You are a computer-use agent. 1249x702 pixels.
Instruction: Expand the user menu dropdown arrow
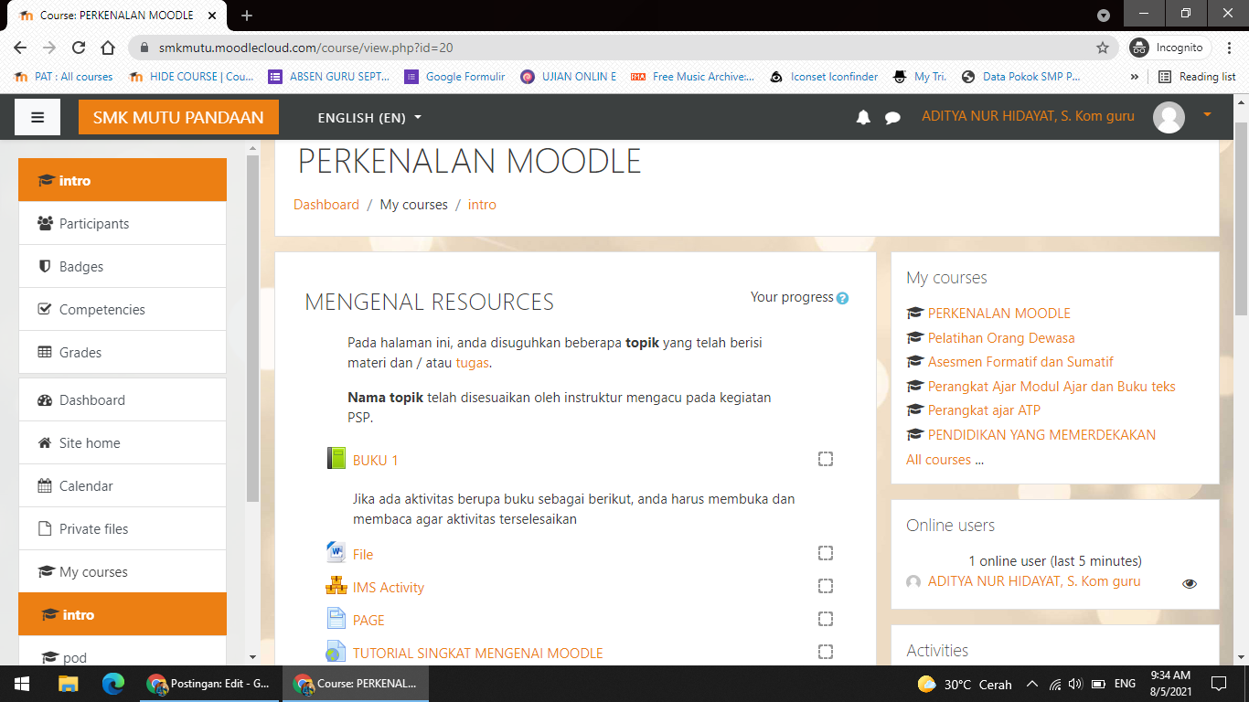coord(1207,114)
